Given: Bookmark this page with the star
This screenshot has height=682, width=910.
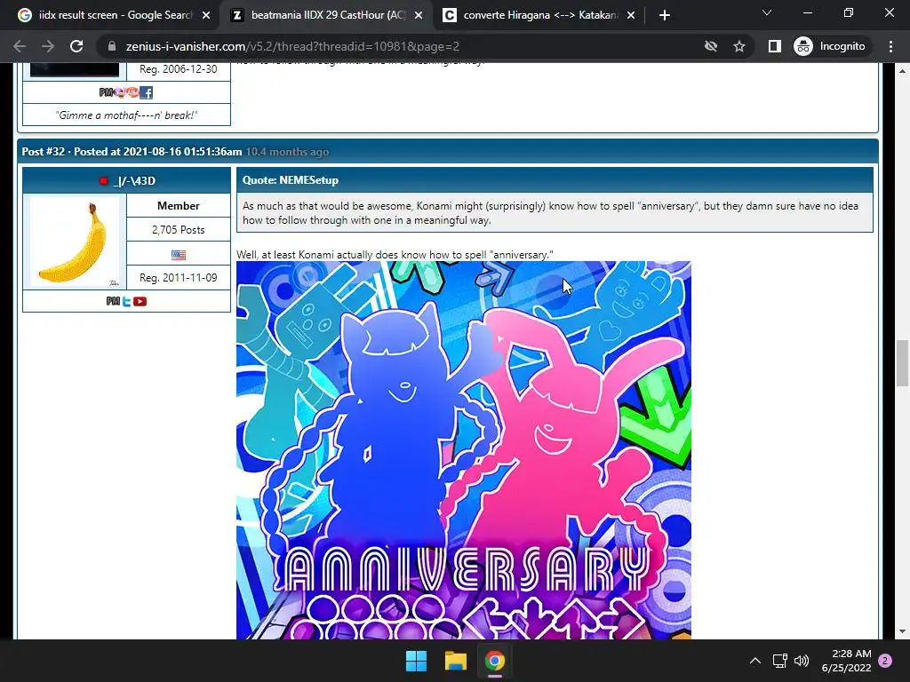Looking at the screenshot, I should pyautogui.click(x=738, y=46).
